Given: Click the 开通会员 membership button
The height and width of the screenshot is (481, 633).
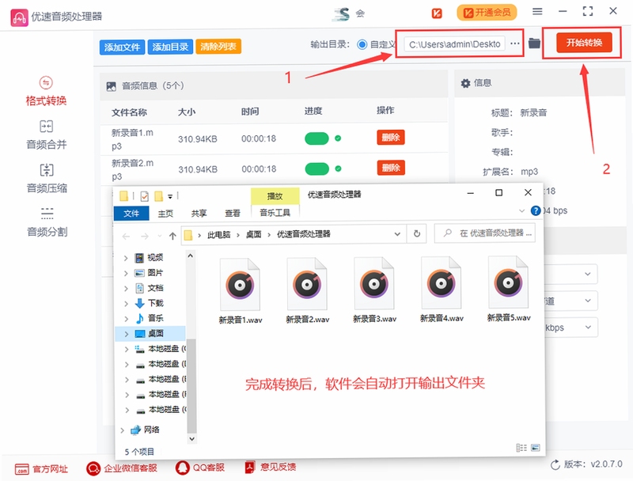Looking at the screenshot, I should (487, 13).
